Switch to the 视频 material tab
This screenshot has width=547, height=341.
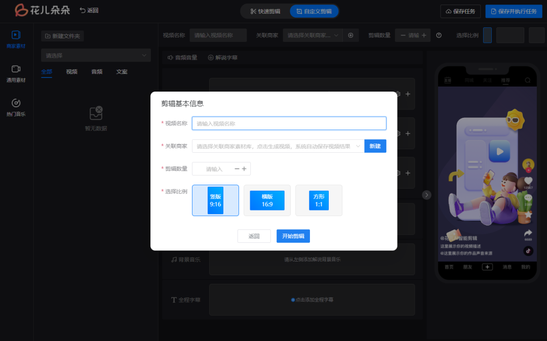coord(71,71)
